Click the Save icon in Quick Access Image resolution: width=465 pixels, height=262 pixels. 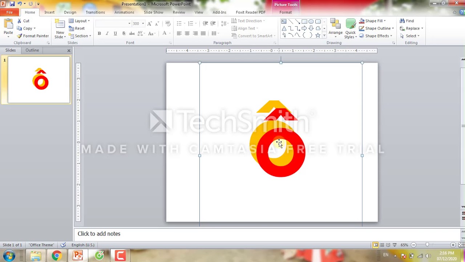tap(12, 4)
